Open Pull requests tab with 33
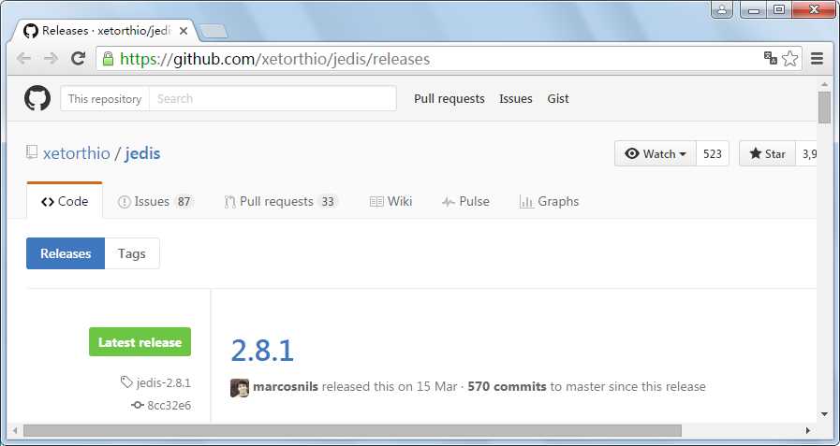 click(x=281, y=202)
